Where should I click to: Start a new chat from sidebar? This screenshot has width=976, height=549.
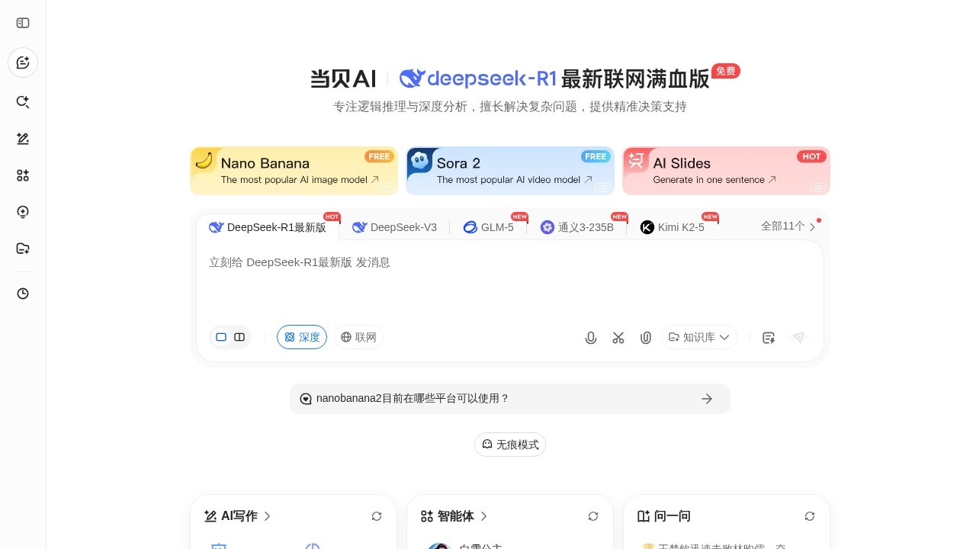[x=23, y=63]
